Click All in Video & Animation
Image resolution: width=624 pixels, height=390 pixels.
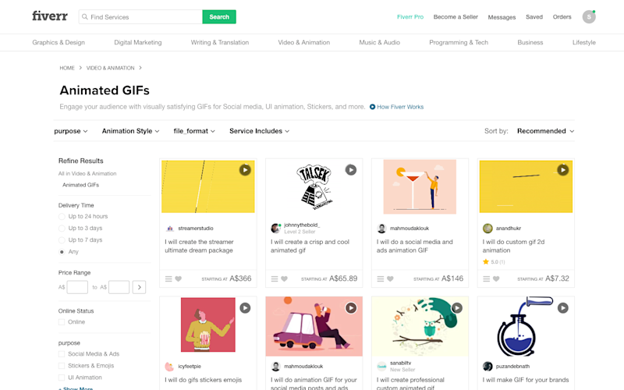point(87,173)
